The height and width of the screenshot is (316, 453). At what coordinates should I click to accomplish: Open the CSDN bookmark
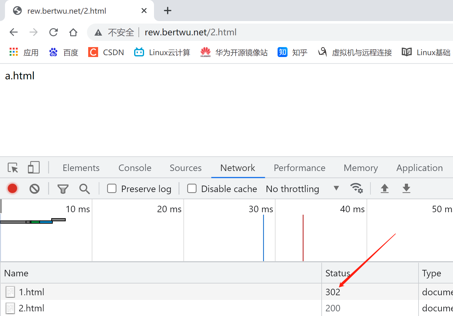[x=106, y=52]
